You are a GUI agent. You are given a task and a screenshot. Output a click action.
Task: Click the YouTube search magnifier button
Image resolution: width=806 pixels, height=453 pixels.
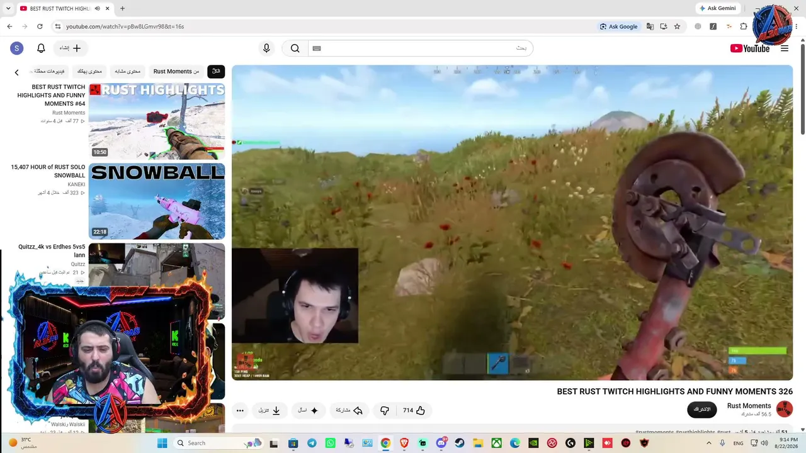295,48
